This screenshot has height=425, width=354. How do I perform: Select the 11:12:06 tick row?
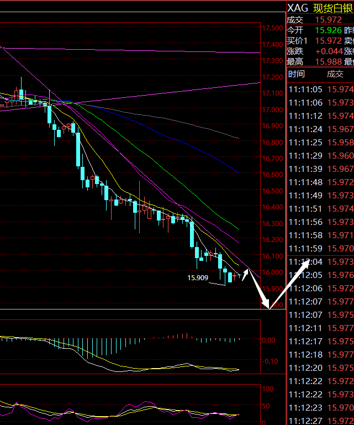(320, 288)
